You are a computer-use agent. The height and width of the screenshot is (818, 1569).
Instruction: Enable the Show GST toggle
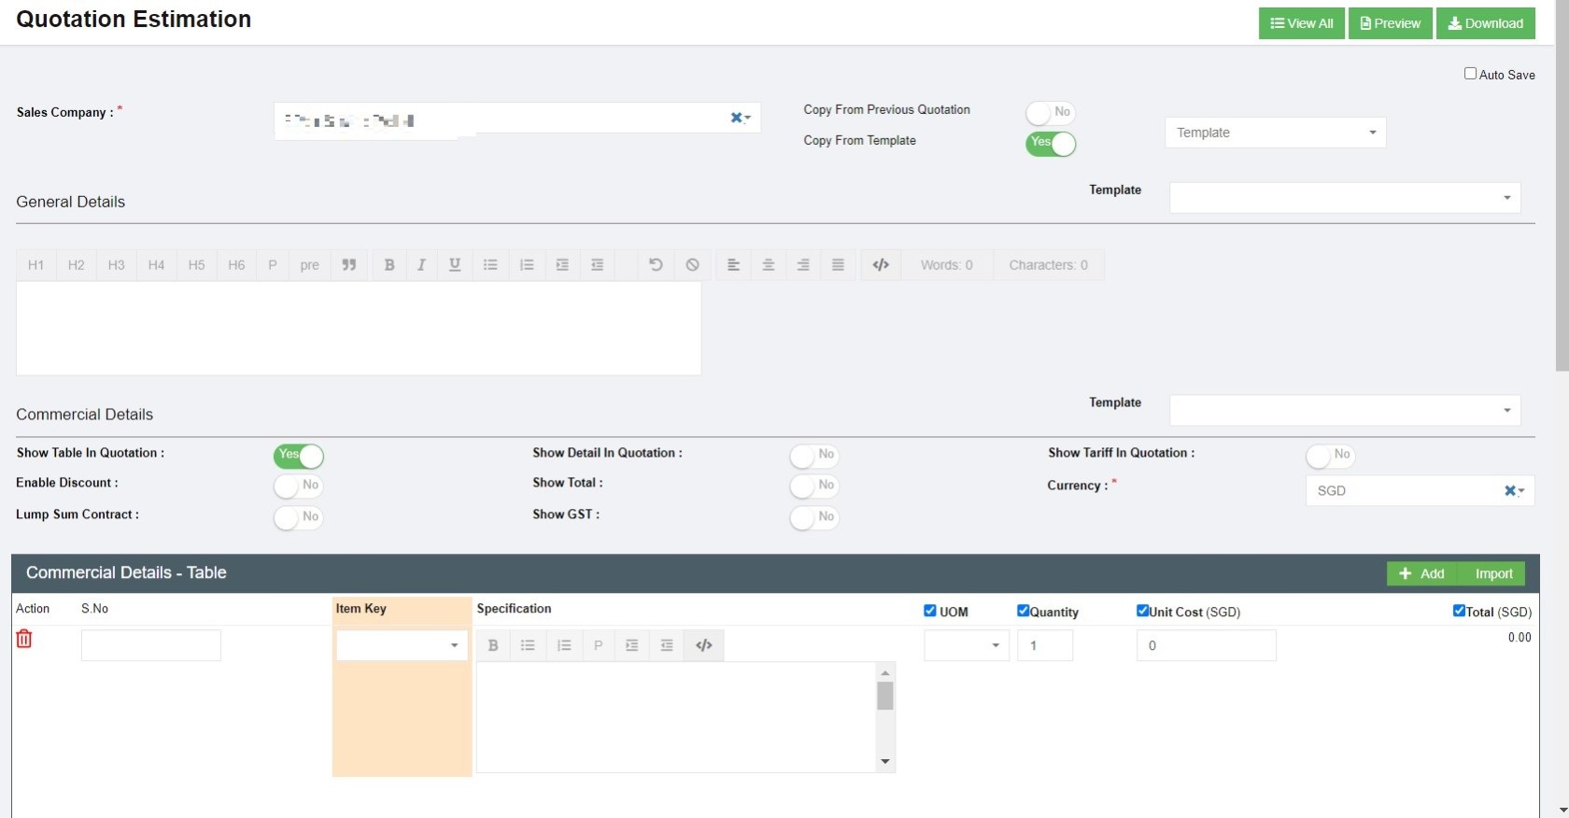coord(813,517)
